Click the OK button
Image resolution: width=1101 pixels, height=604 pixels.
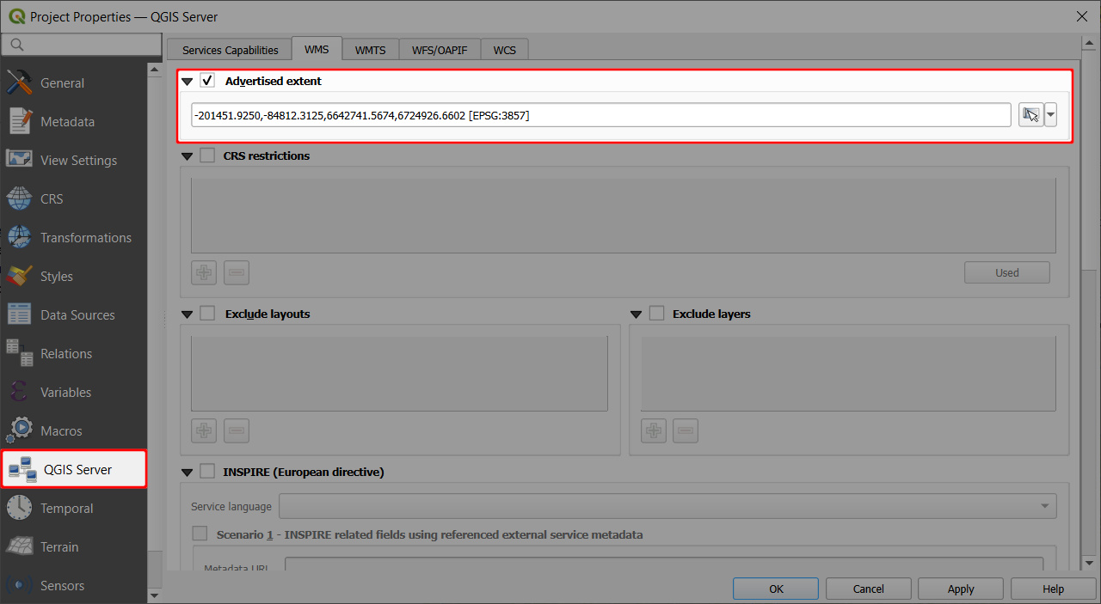pyautogui.click(x=776, y=589)
